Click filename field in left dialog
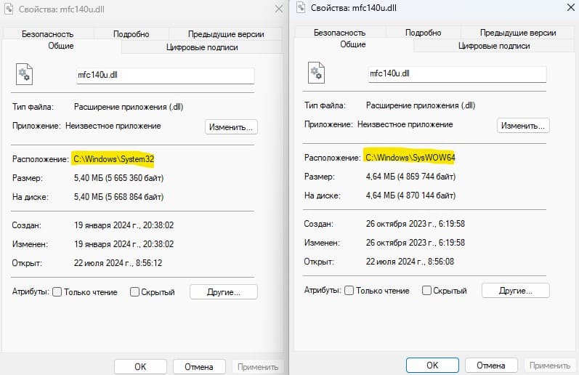Image resolution: width=579 pixels, height=375 pixels. pyautogui.click(x=166, y=76)
